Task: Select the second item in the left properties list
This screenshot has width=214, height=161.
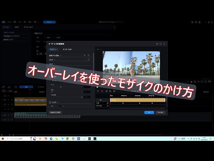Action: point(11,36)
